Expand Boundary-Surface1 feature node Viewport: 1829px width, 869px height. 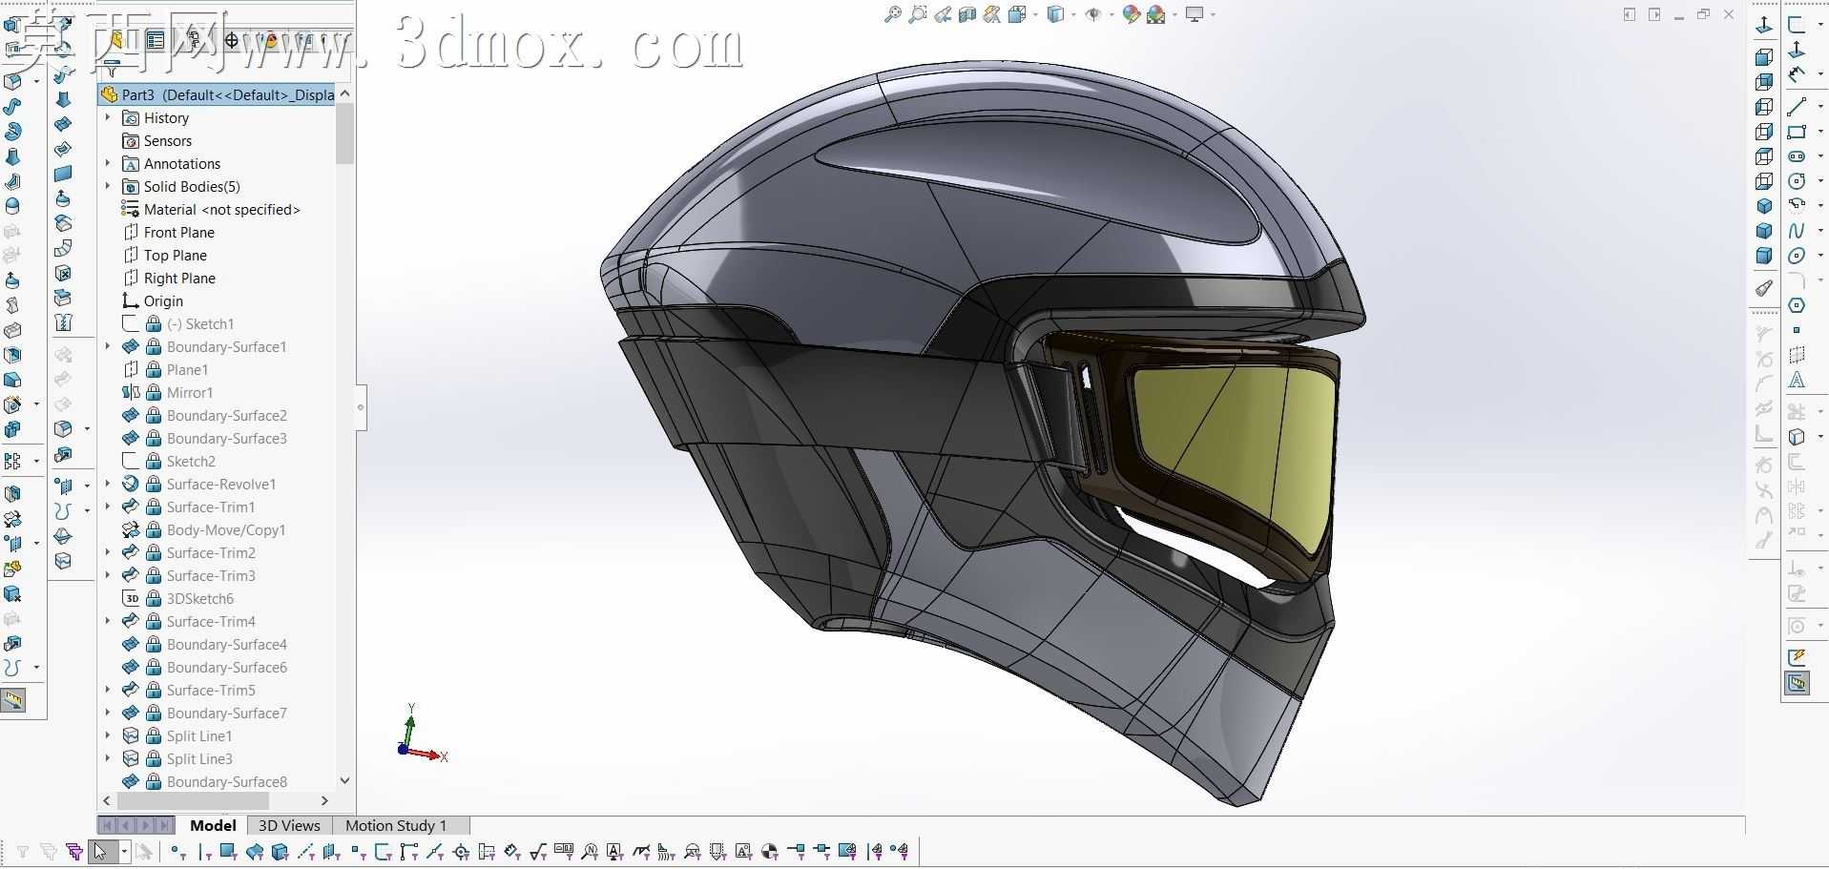click(x=107, y=346)
